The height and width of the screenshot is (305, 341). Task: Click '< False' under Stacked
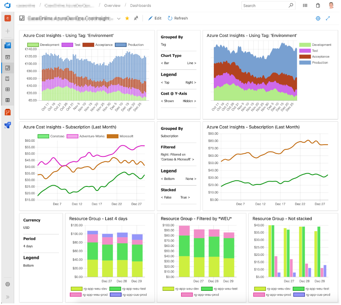pyautogui.click(x=166, y=197)
